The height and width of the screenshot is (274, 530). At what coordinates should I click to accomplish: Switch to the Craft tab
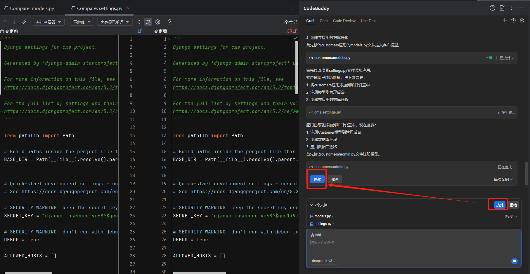[310, 21]
